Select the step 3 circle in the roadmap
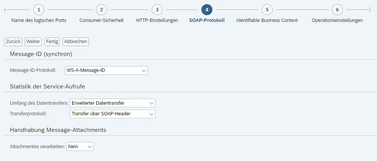The image size is (377, 161). coord(157,9)
